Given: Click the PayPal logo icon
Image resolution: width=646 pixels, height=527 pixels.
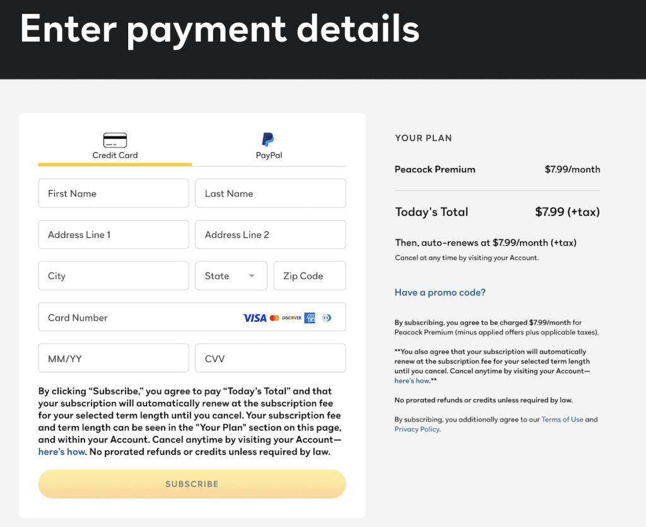Looking at the screenshot, I should tap(268, 139).
